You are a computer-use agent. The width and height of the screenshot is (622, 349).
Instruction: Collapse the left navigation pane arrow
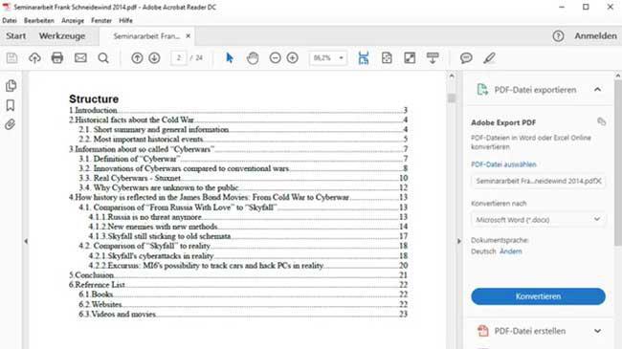pos(26,241)
